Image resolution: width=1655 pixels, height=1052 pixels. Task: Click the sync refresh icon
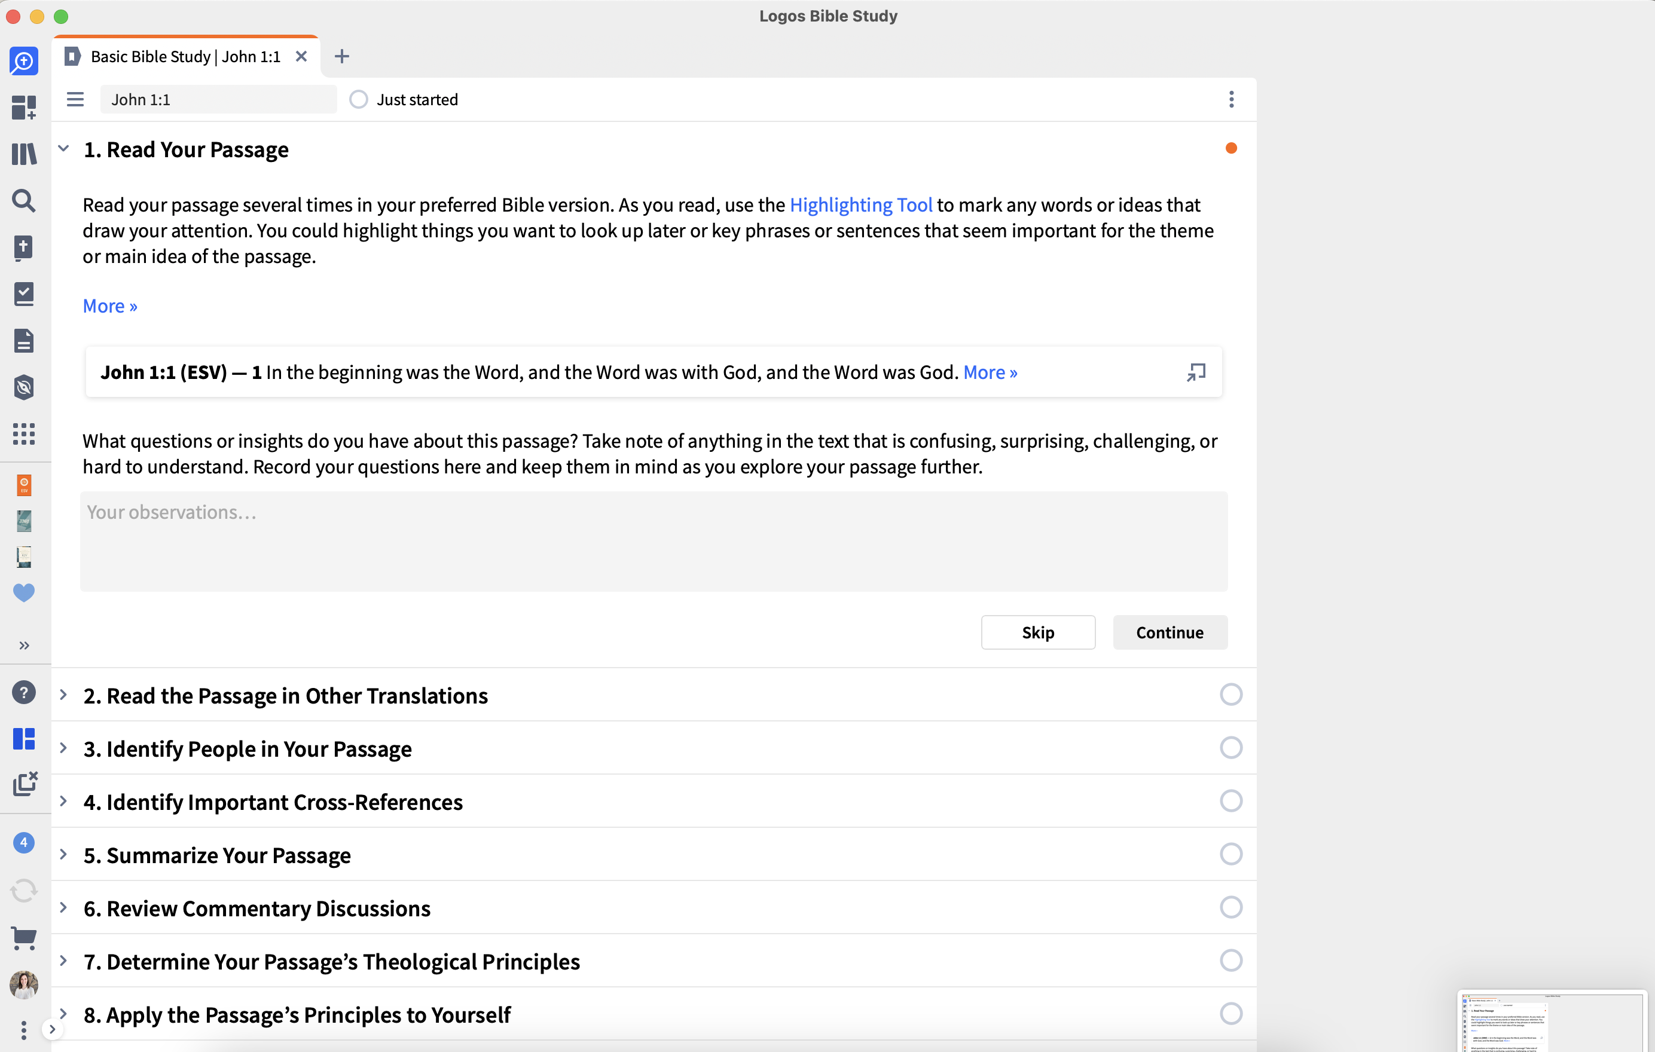coord(24,891)
